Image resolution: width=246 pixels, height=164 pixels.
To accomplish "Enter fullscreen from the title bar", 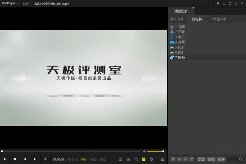I will tap(236, 3).
